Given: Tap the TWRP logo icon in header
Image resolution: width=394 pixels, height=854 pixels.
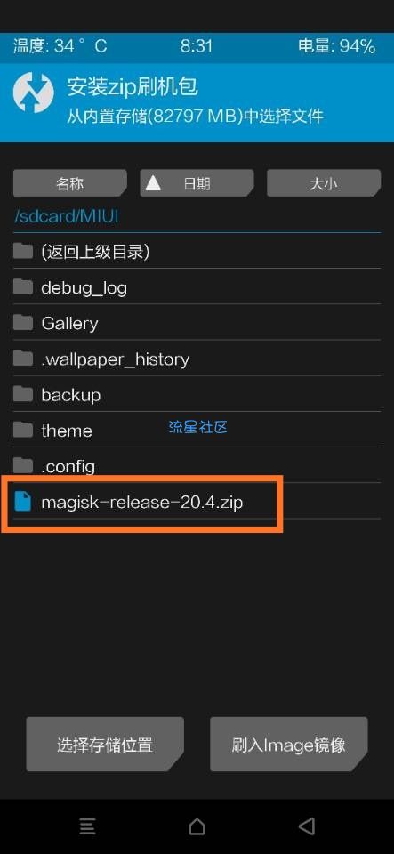Looking at the screenshot, I should tap(34, 91).
